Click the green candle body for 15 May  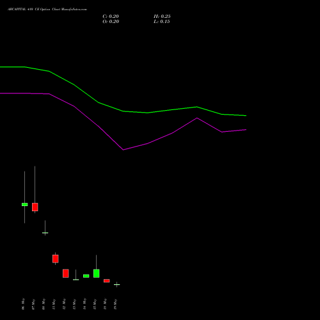[97, 273]
